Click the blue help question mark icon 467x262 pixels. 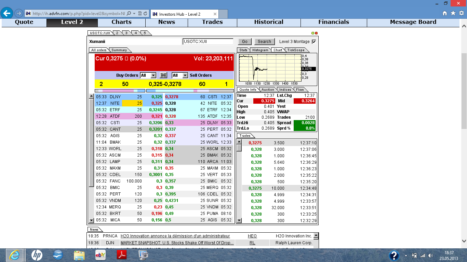pos(394,256)
